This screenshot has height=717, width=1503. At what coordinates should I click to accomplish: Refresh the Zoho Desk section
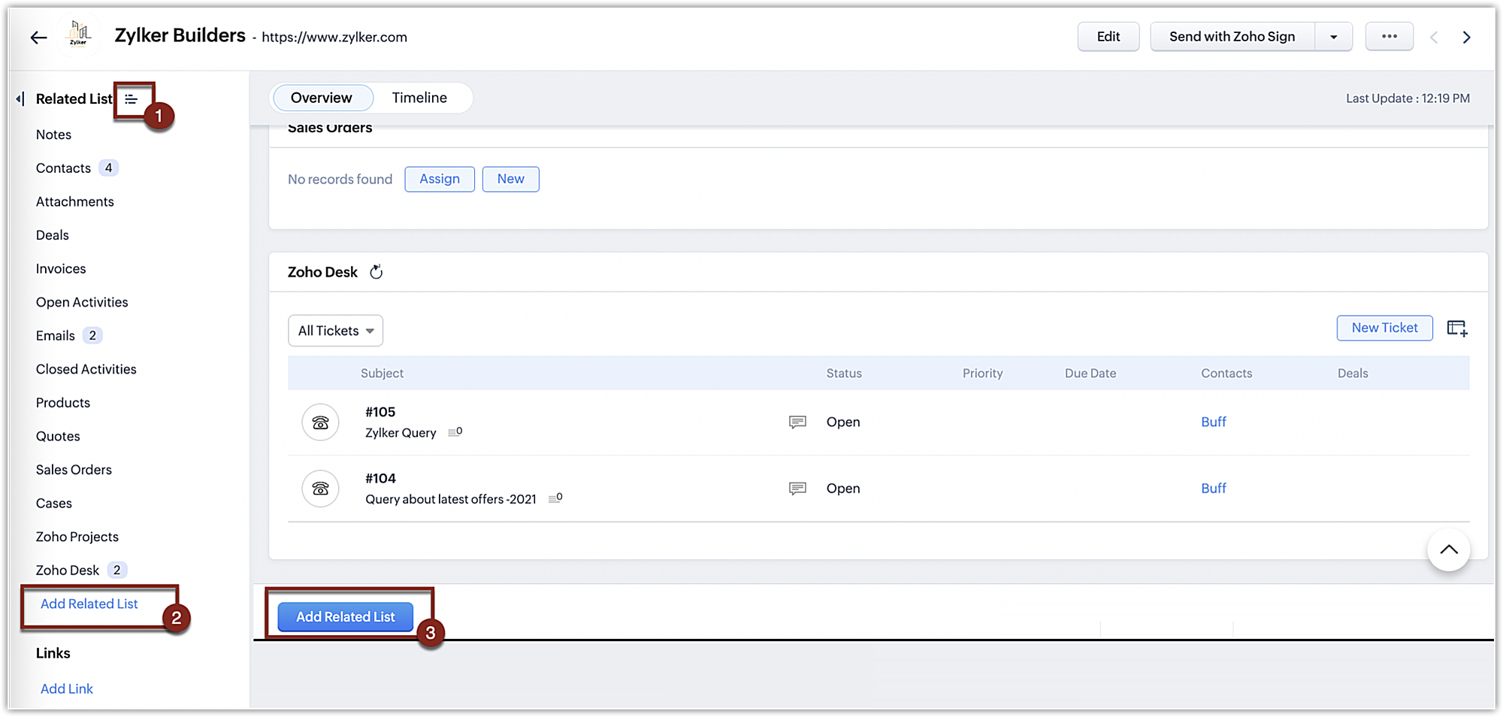(x=377, y=272)
